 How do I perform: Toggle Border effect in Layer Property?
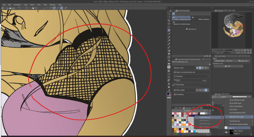click(219, 61)
